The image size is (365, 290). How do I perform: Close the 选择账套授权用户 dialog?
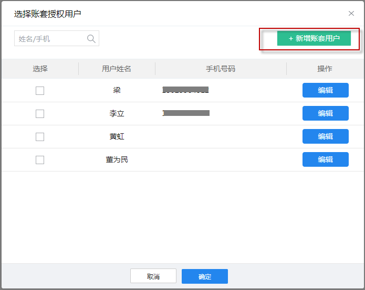pyautogui.click(x=351, y=14)
